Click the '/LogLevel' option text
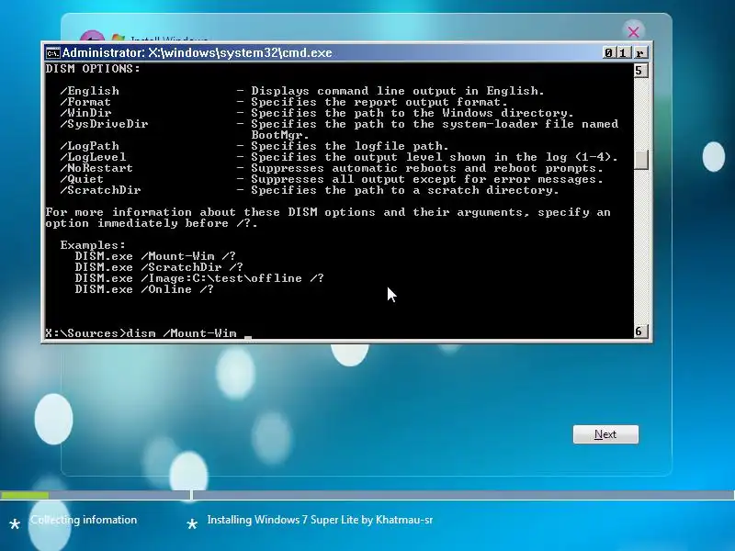 point(94,157)
